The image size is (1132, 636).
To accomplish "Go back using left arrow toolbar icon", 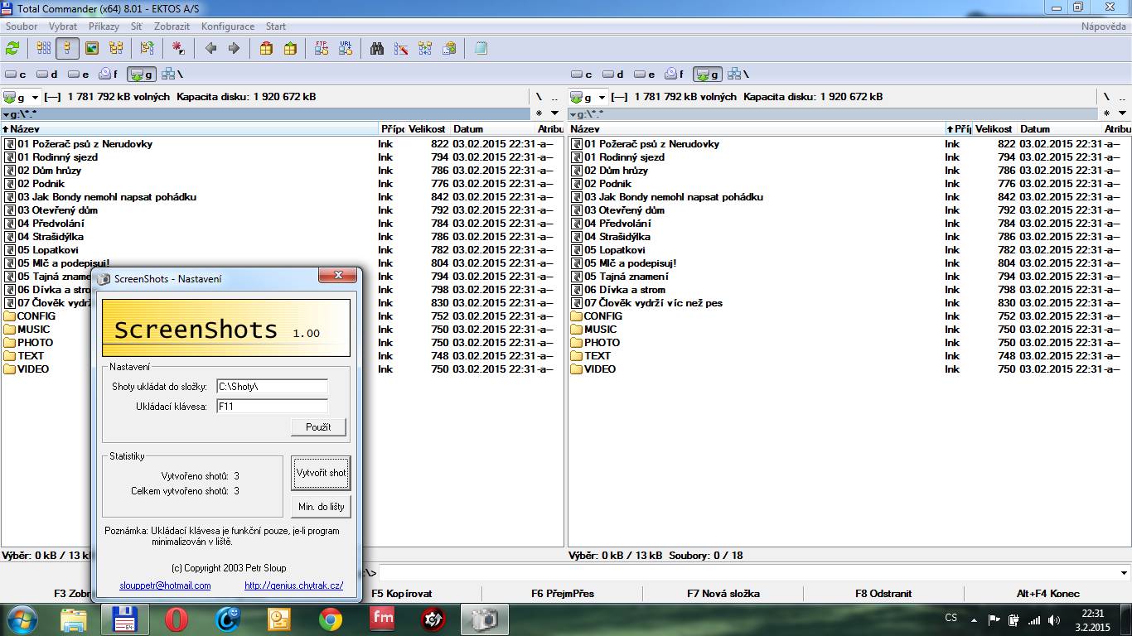I will [x=210, y=49].
